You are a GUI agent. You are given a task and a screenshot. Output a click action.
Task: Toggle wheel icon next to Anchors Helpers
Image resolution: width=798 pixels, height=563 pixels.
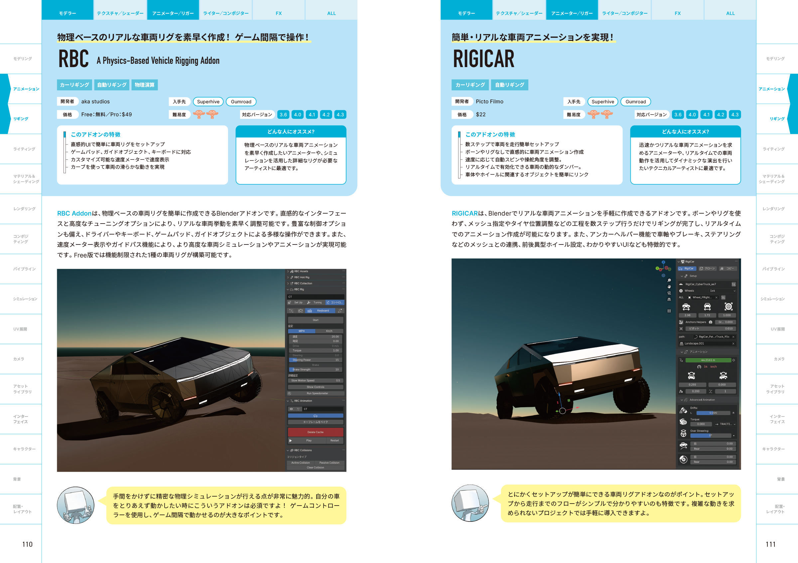[x=711, y=322]
